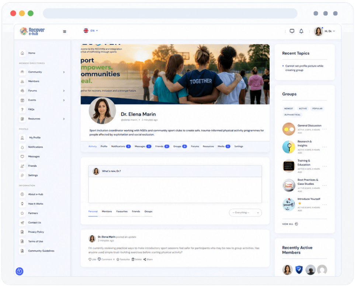Expand the Forums submenu chevron
Image resolution: width=357 pixels, height=289 pixels.
point(64,91)
